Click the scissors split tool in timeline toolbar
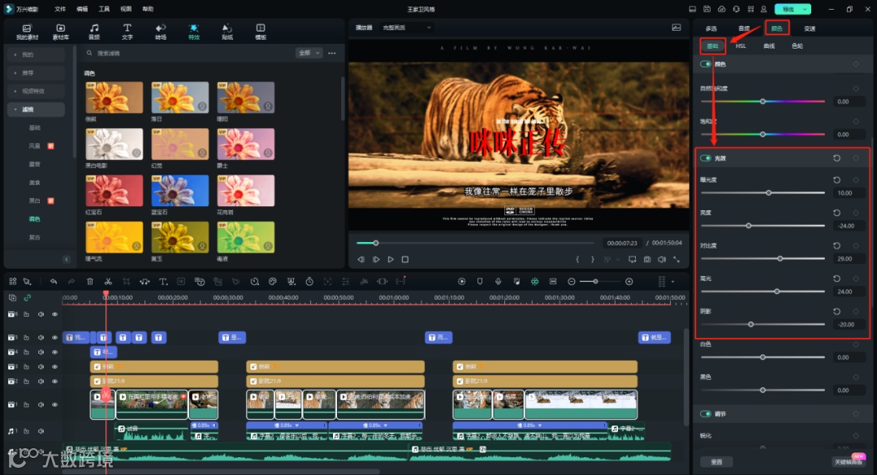 108,281
